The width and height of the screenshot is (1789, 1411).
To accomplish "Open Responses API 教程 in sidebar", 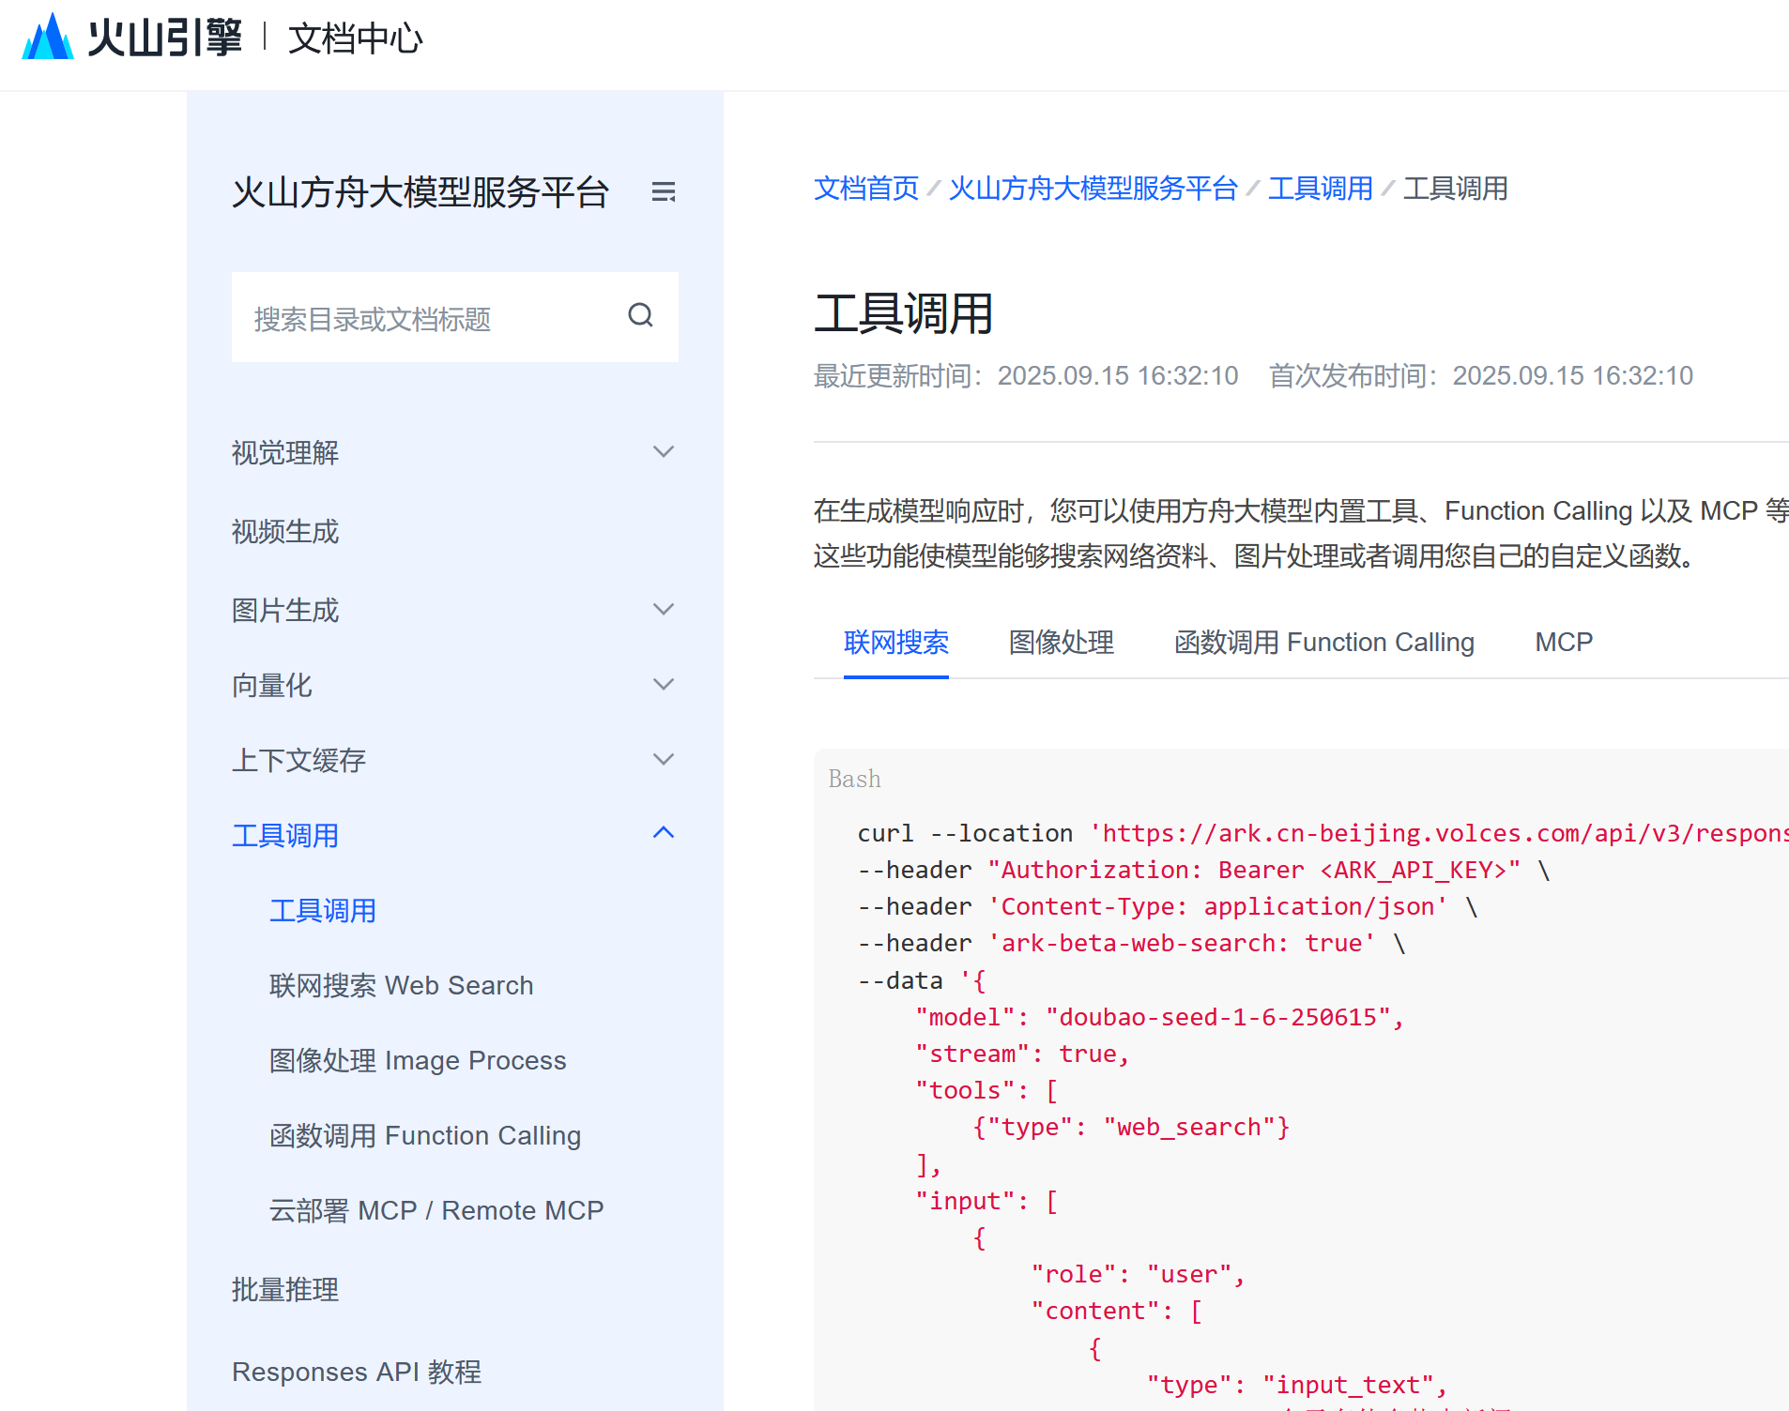I will pyautogui.click(x=357, y=1373).
